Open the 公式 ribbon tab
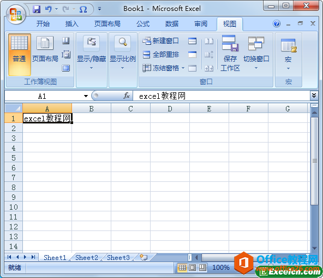323x278 pixels. coord(143,23)
